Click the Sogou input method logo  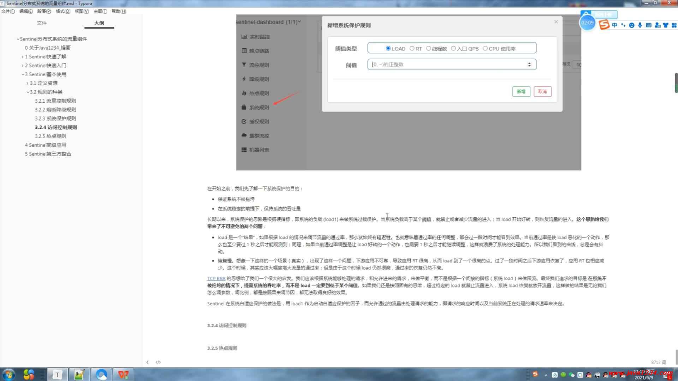pos(604,25)
